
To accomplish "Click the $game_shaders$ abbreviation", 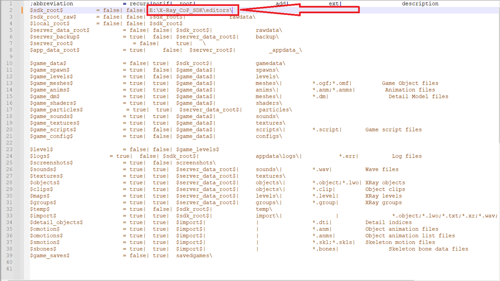I will (53, 103).
